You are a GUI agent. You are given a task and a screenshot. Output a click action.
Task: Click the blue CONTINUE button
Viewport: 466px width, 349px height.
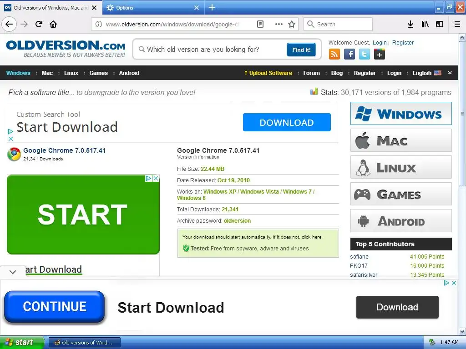point(55,307)
